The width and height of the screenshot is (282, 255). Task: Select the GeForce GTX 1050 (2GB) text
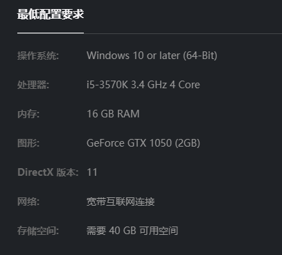click(x=143, y=143)
